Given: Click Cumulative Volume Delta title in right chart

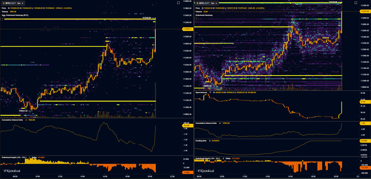Looking at the screenshot, I should coord(207,123).
